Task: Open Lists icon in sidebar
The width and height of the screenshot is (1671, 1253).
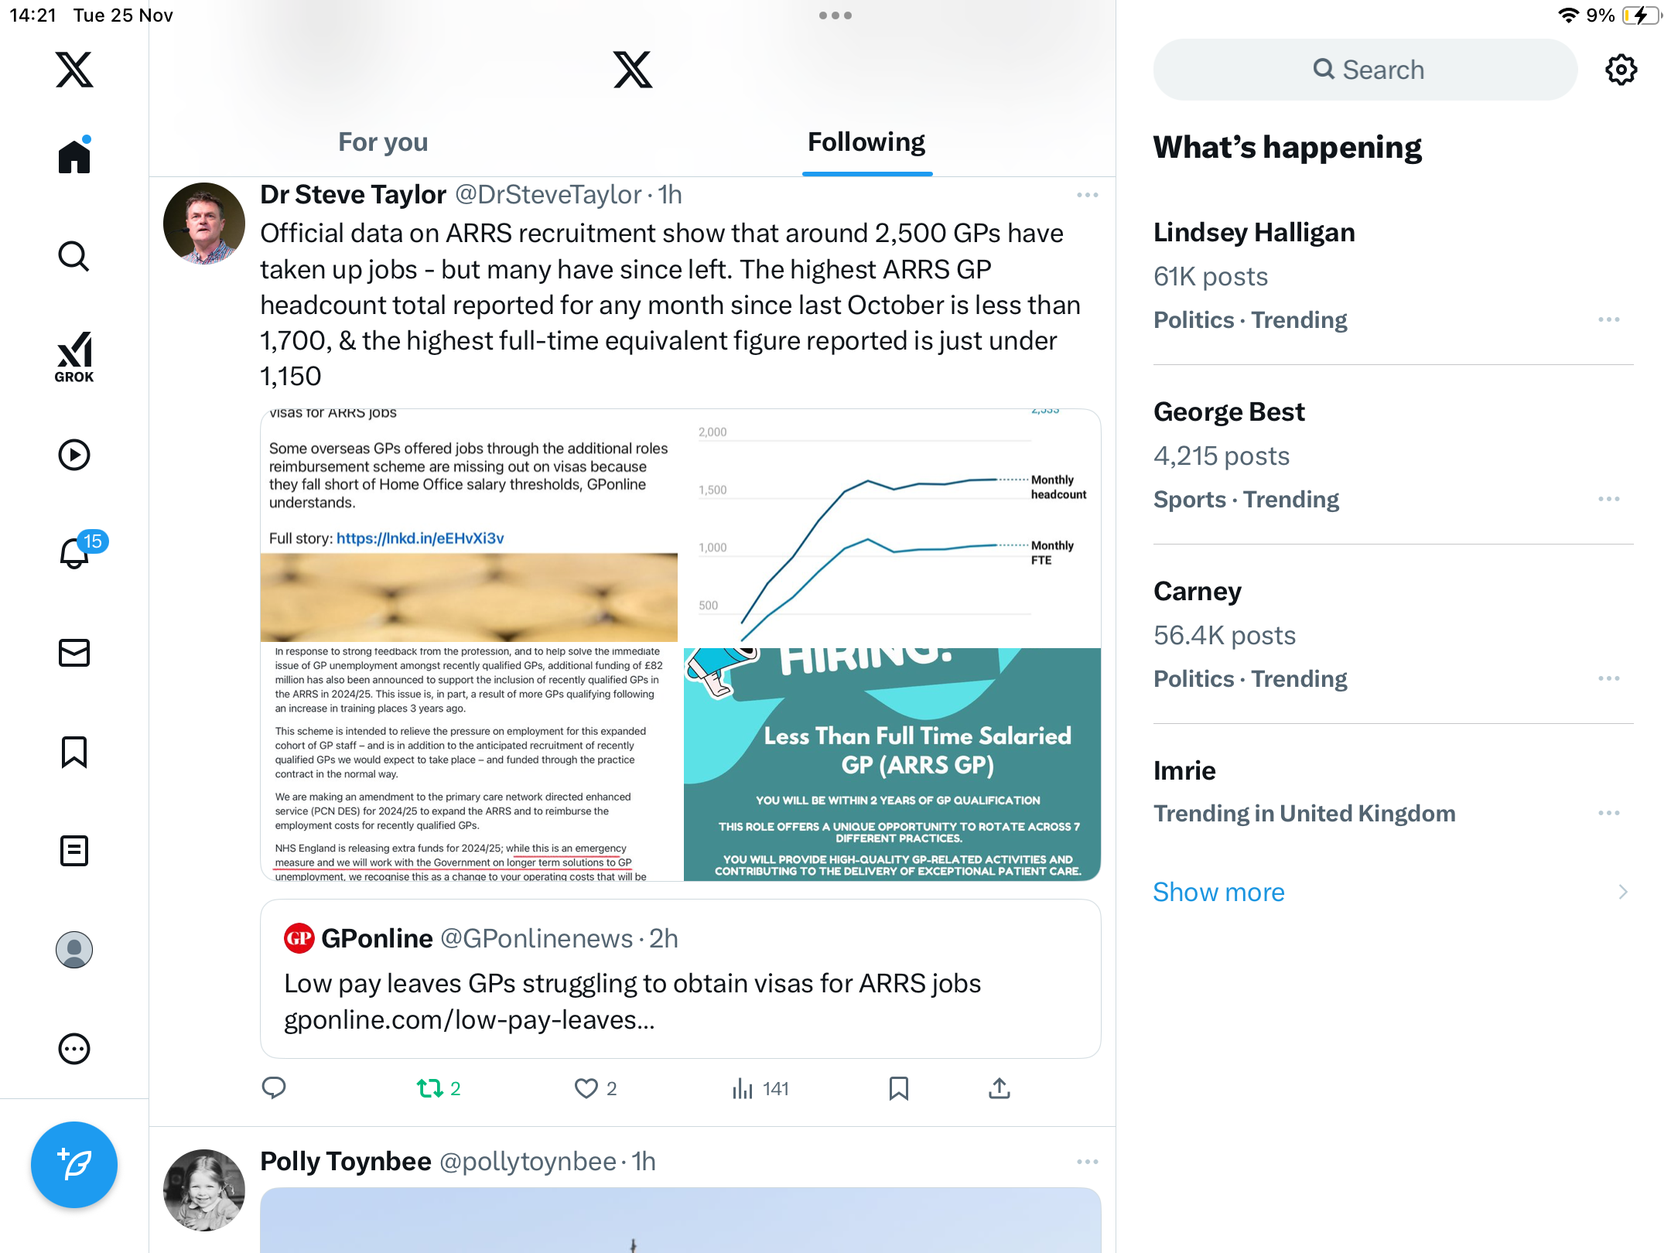Action: tap(74, 851)
